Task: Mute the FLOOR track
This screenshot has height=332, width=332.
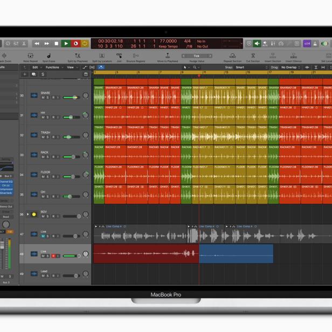Action: point(43,177)
